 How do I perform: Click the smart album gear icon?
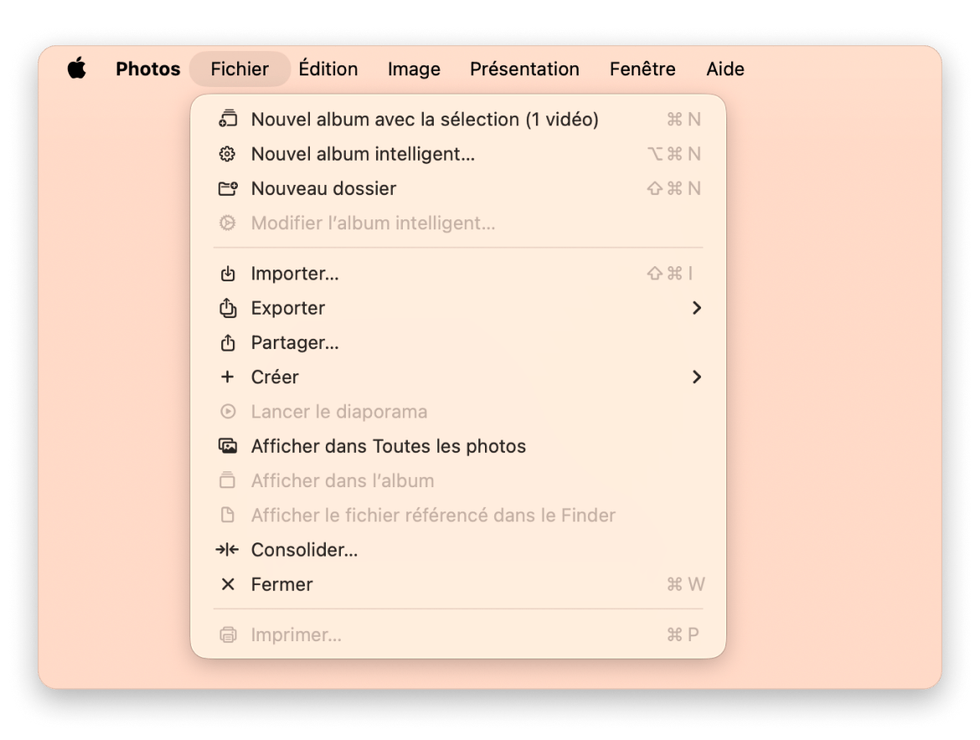point(228,154)
